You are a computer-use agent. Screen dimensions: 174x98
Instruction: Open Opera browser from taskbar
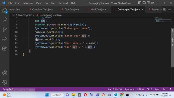click(x=85, y=95)
